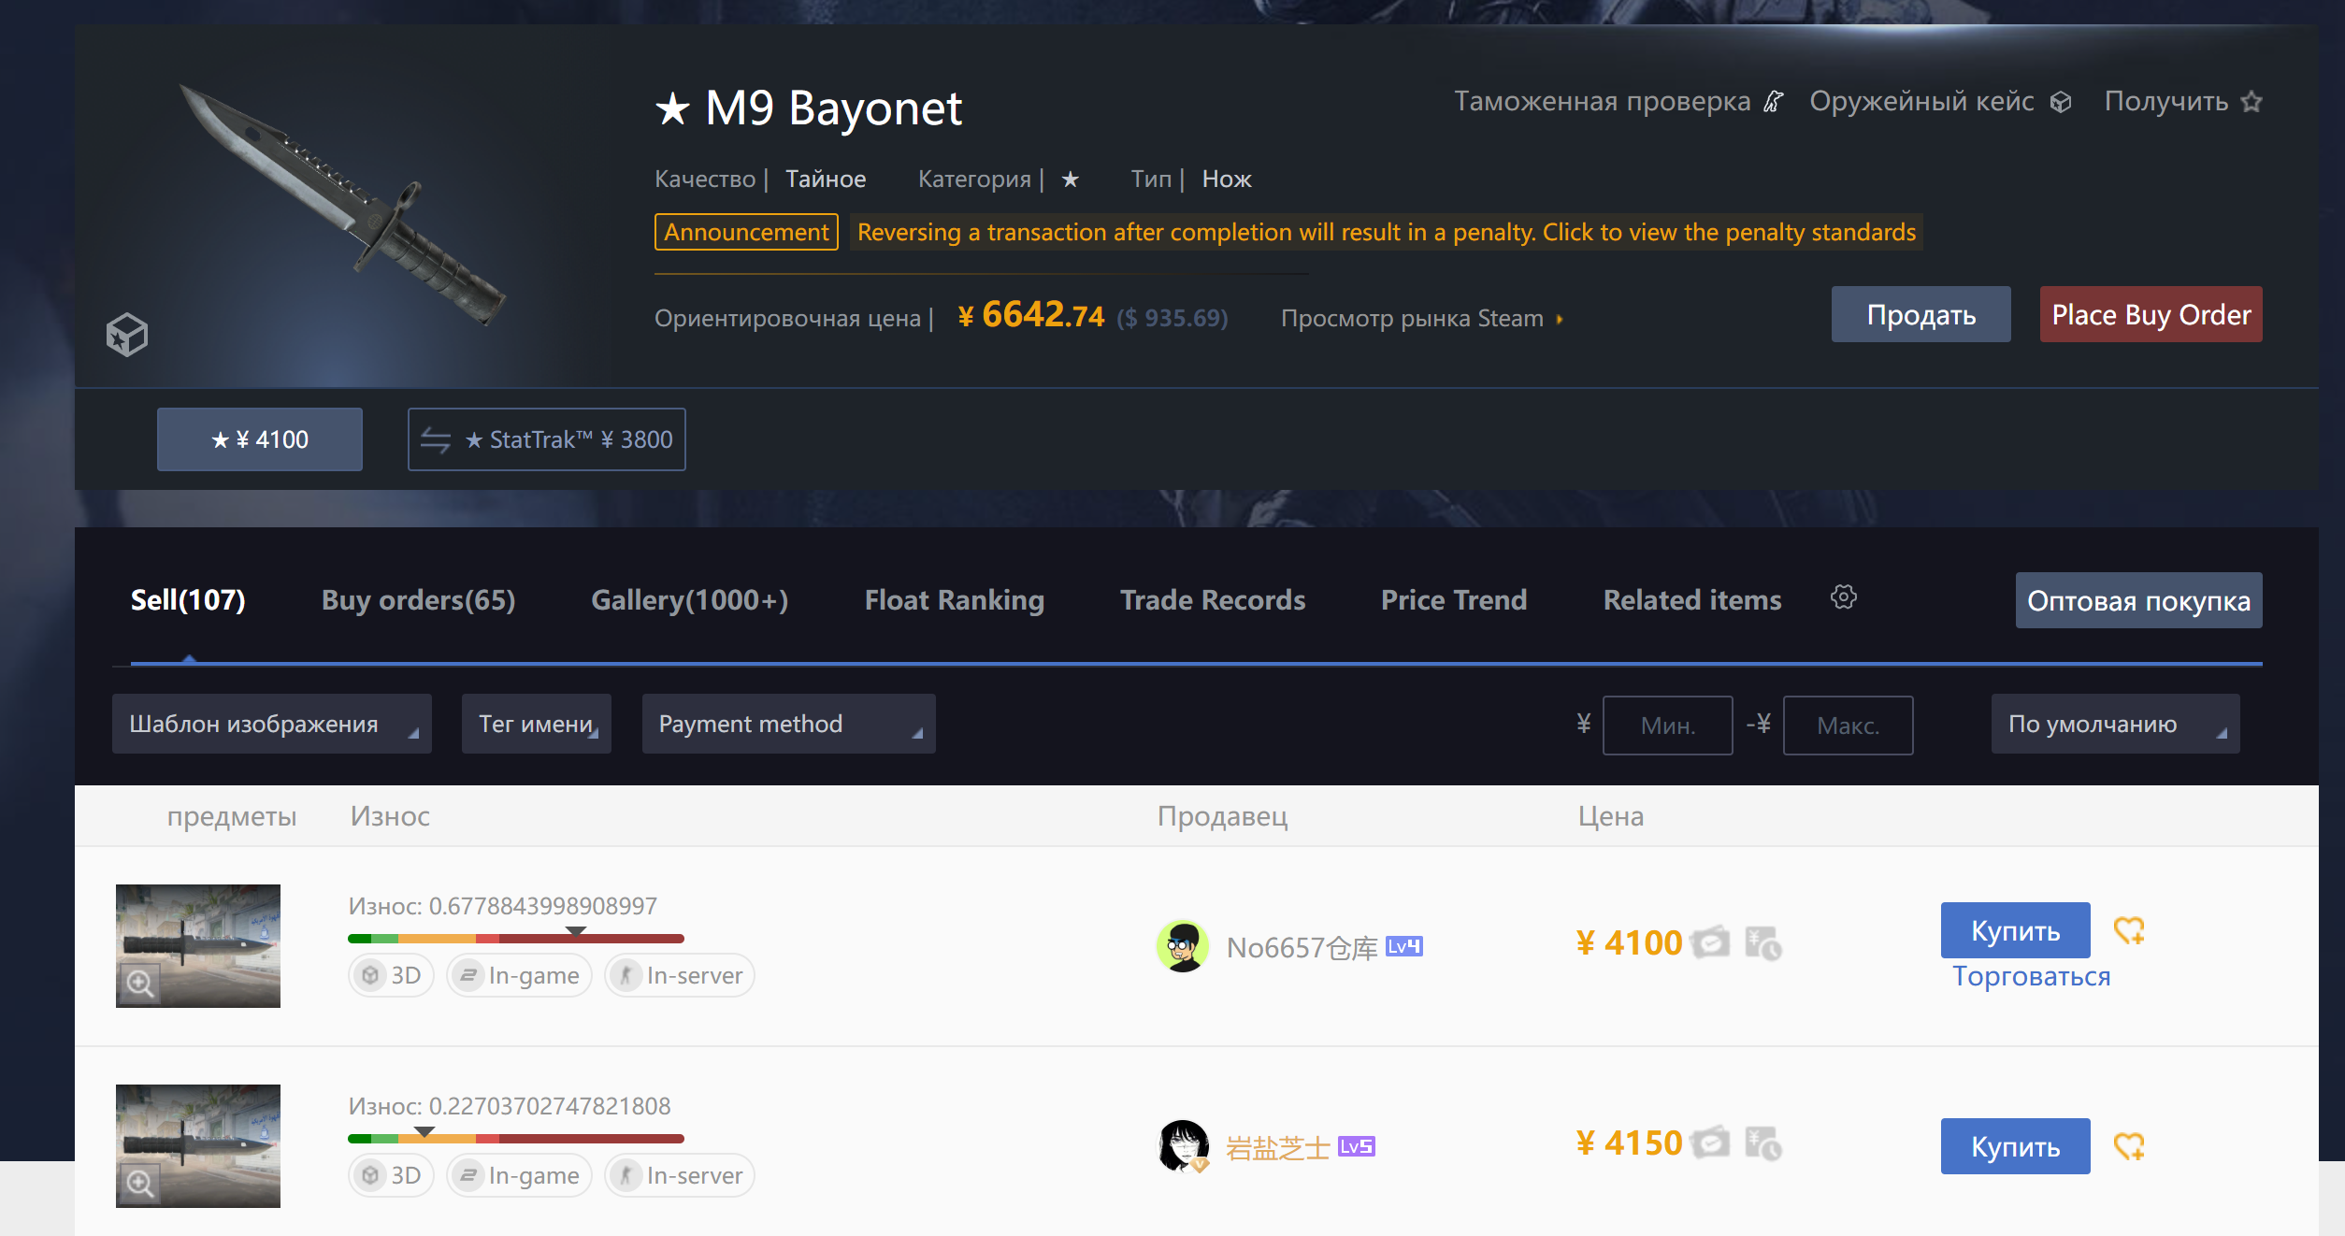
Task: Expand the По умолчанию sort dropdown
Action: tap(2115, 724)
